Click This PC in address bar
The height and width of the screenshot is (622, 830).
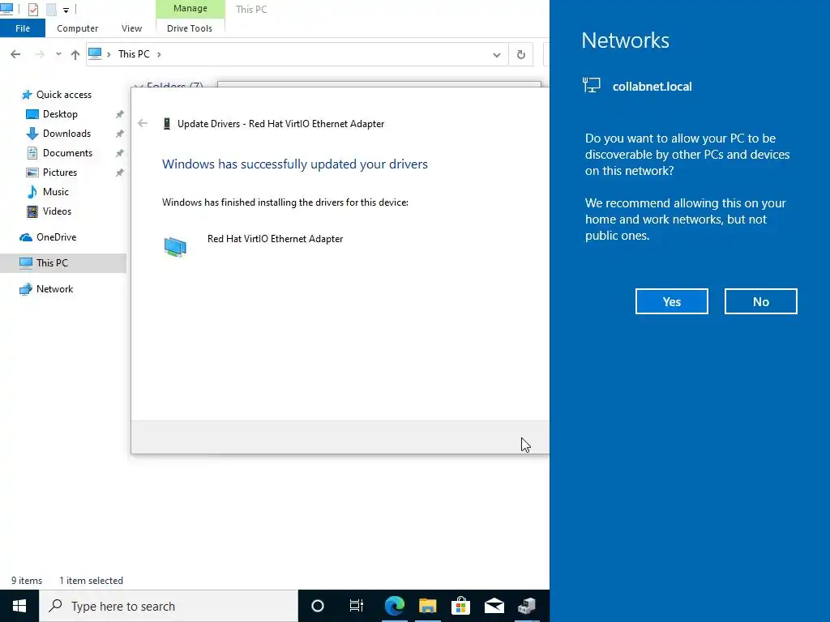coord(134,54)
